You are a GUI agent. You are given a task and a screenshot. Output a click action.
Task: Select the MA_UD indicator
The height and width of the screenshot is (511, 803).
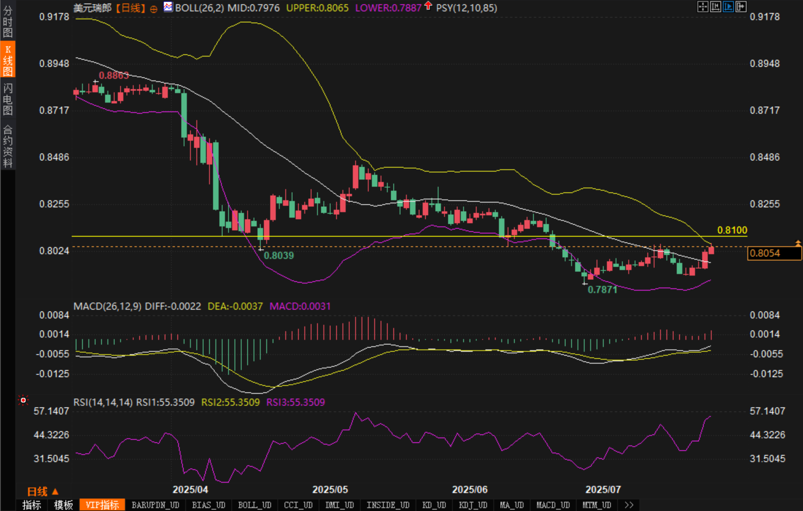click(512, 505)
